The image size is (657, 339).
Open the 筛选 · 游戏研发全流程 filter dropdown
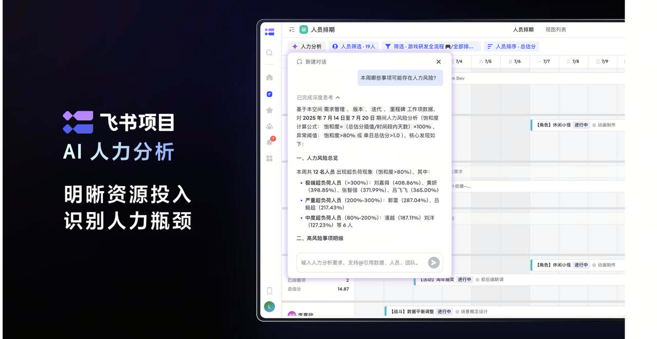(x=431, y=47)
